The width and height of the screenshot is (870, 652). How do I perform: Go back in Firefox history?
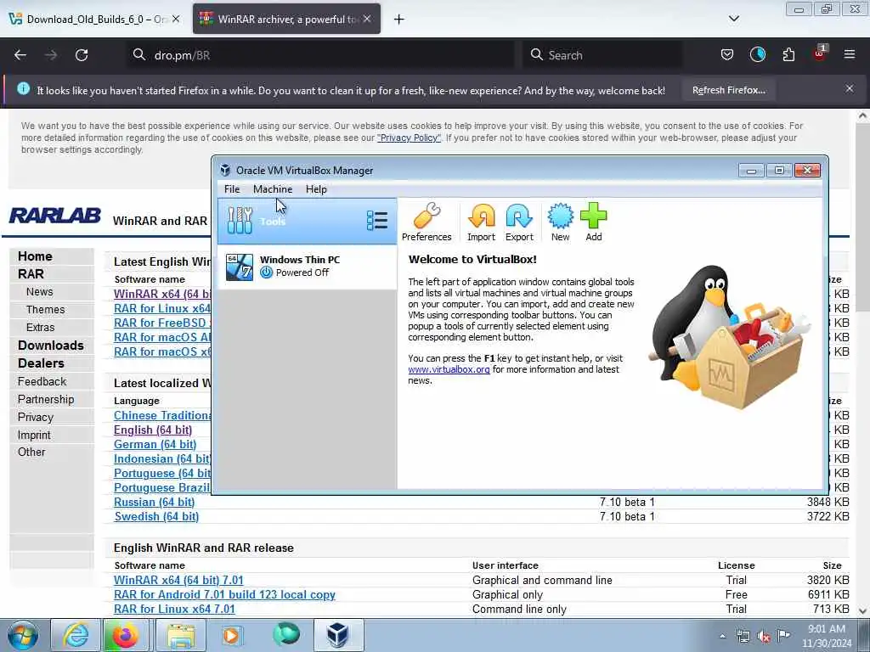point(20,55)
